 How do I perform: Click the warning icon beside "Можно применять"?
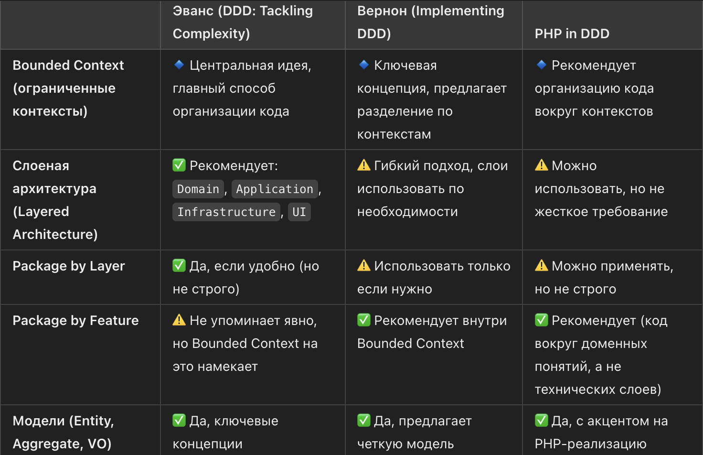pos(542,266)
